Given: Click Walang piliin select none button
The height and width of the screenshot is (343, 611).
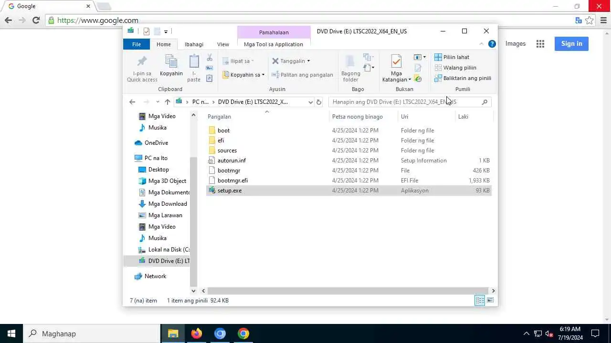Looking at the screenshot, I should tap(455, 68).
